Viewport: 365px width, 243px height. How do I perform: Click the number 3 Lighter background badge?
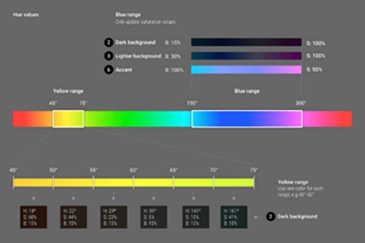point(108,56)
